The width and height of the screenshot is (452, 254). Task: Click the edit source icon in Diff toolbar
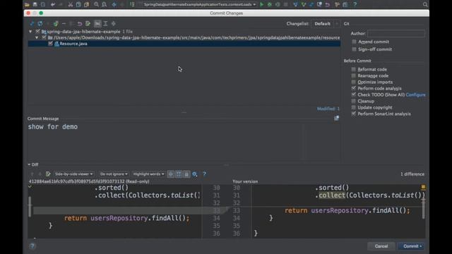tap(48, 174)
